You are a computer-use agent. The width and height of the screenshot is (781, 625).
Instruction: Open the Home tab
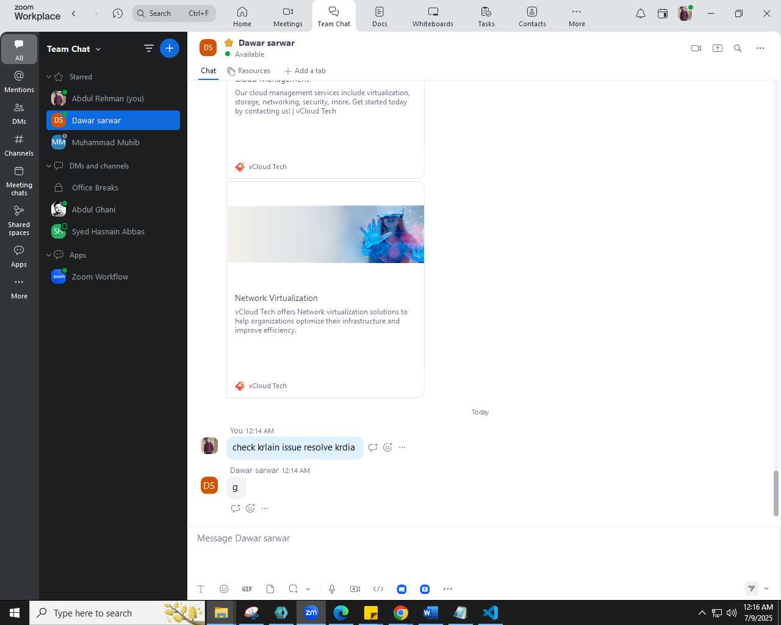point(242,16)
